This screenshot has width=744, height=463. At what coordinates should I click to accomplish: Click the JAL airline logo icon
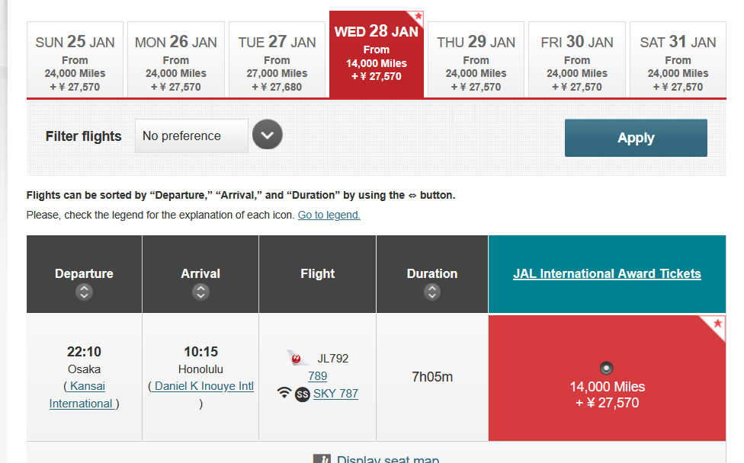pos(298,358)
